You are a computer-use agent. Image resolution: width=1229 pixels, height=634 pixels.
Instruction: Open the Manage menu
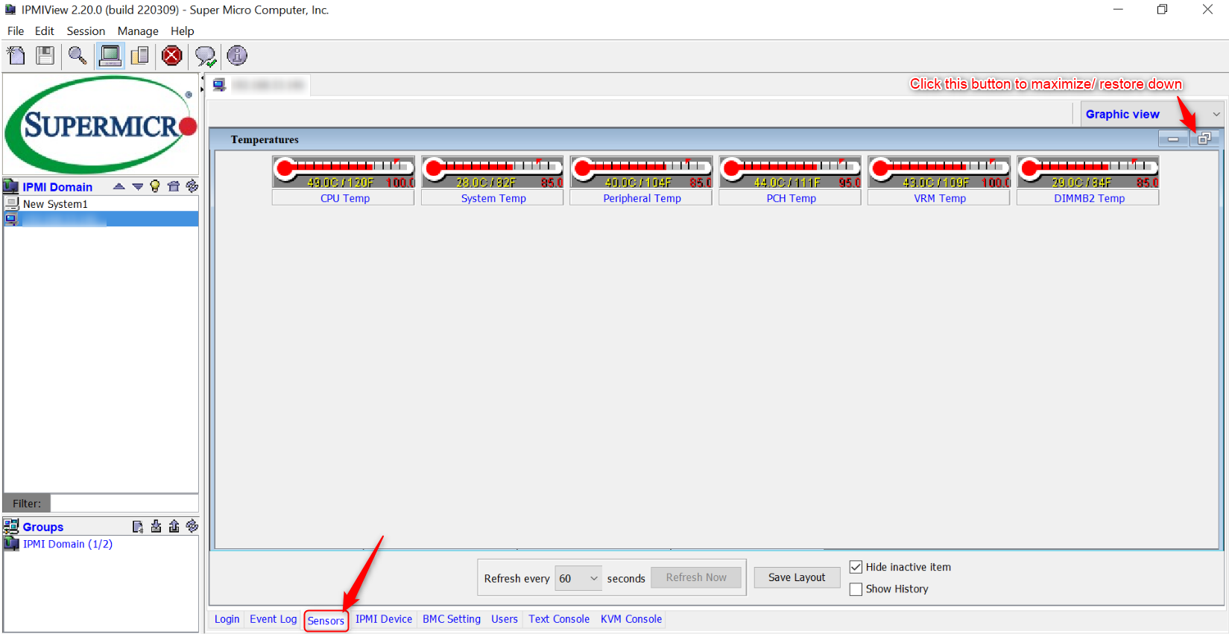[138, 31]
